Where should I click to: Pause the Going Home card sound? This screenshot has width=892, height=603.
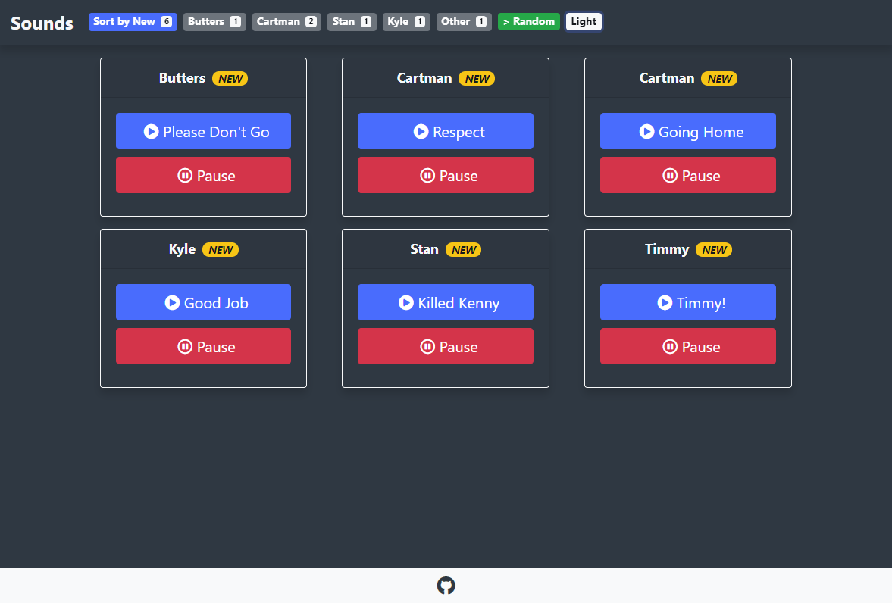pos(688,175)
